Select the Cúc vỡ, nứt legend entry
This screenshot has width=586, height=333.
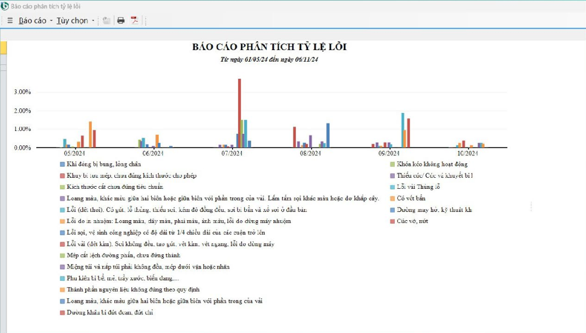(x=412, y=221)
